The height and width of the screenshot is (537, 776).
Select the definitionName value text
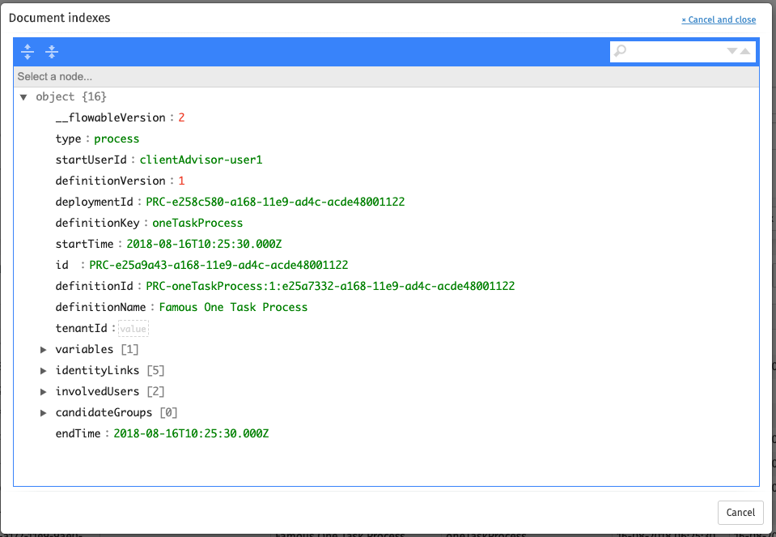pos(233,308)
